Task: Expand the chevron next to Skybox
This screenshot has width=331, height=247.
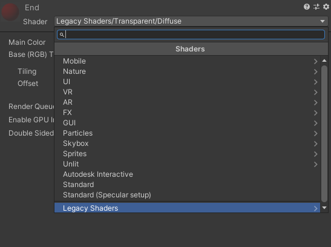Action: coord(316,143)
